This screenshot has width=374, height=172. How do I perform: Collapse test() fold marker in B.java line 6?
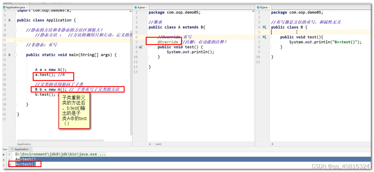point(270,37)
